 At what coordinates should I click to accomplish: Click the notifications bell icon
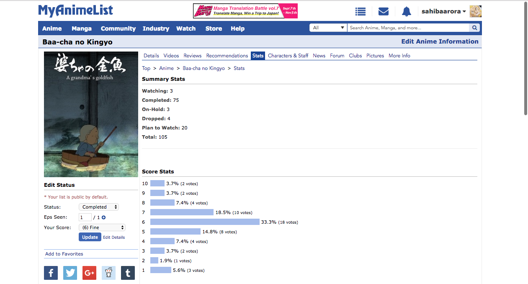406,12
